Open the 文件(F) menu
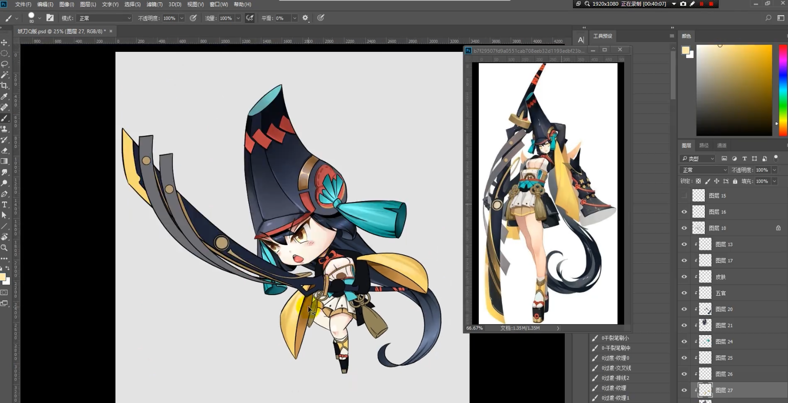Screen dimensions: 788x403 coord(23,4)
